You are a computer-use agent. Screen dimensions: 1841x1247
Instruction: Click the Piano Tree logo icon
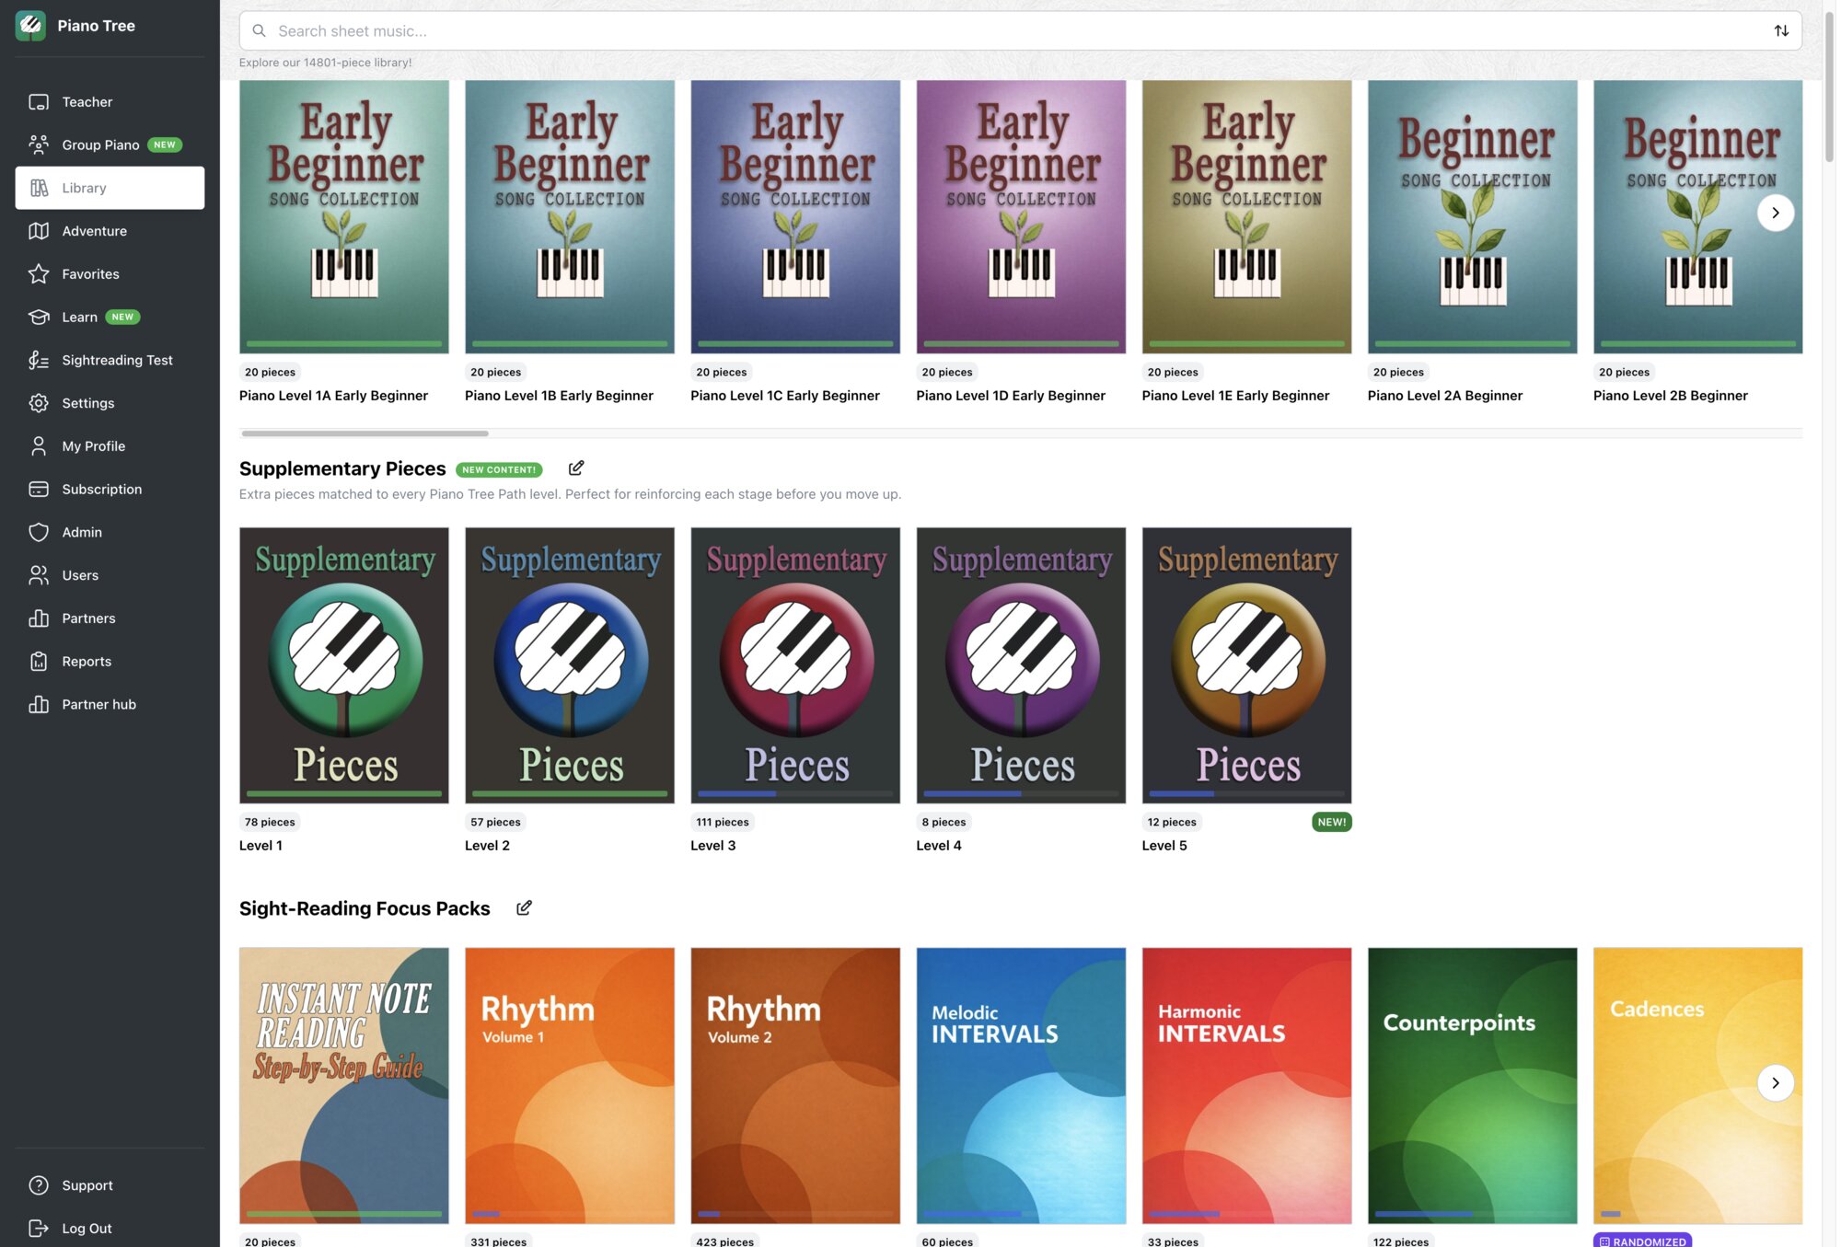(x=30, y=25)
